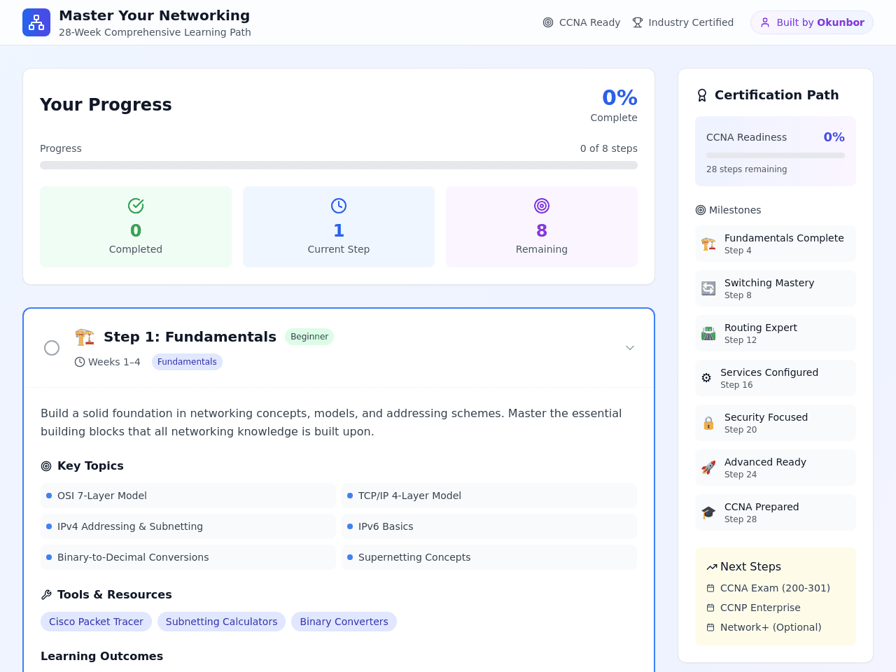Select the Fundamentals Complete milestone
Screen dimensions: 896x672
coord(776,244)
